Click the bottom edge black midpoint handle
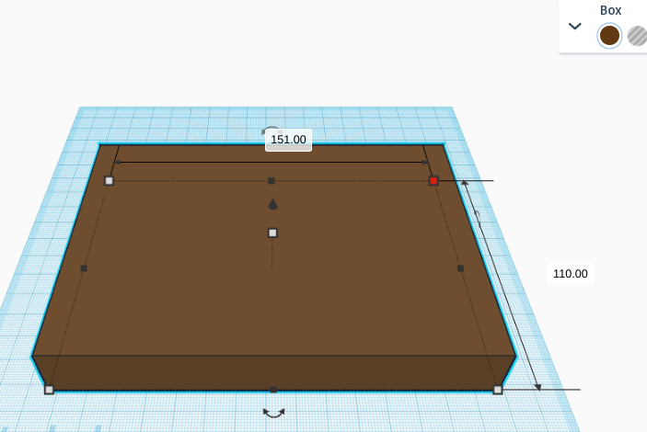Screen dimensions: 647x432 273,390
